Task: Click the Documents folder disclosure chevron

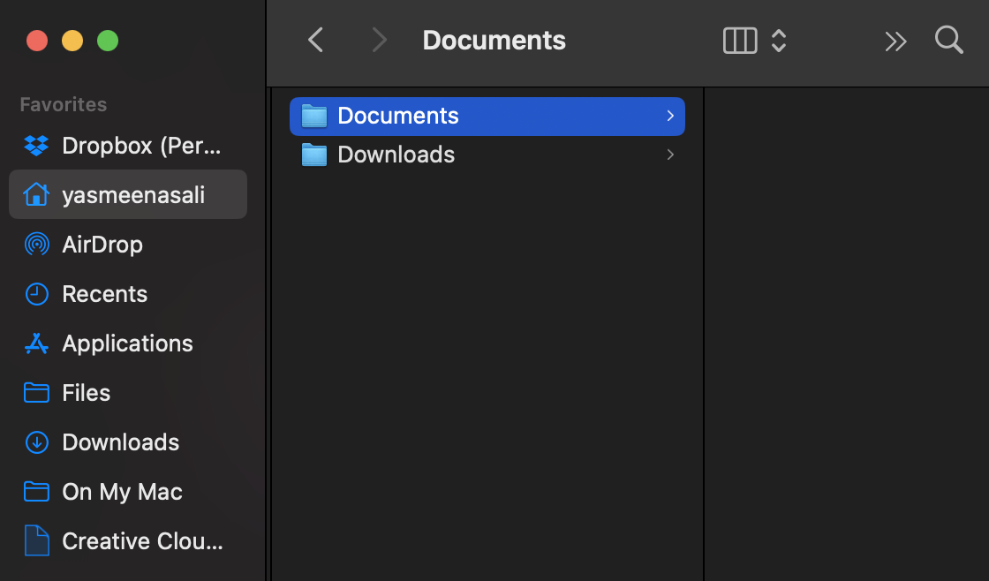Action: click(x=670, y=116)
